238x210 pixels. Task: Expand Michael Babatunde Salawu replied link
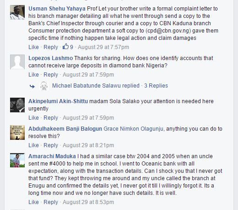[96, 86]
